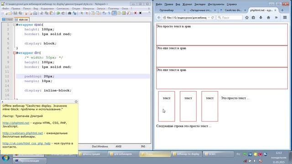Click the green Undo arrow icon
The image size is (292, 164).
click(x=58, y=13)
